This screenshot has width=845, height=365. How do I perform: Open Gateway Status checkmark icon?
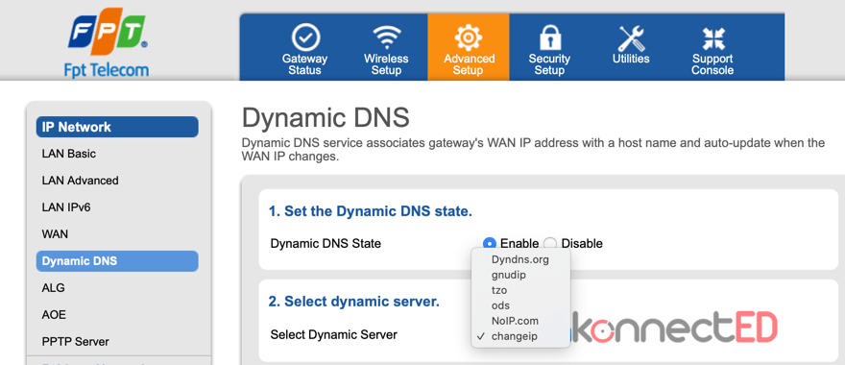coord(305,37)
